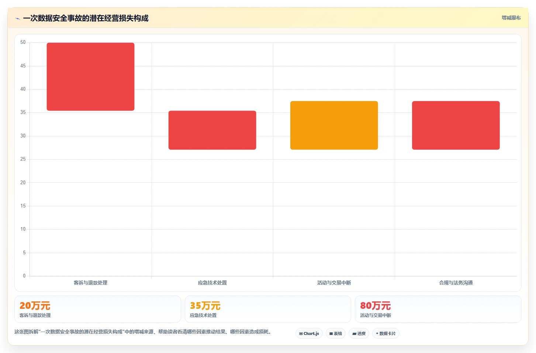This screenshot has height=353, width=536.
Task: Click the red bar for 客诉与退款处理
Action: pyautogui.click(x=90, y=77)
